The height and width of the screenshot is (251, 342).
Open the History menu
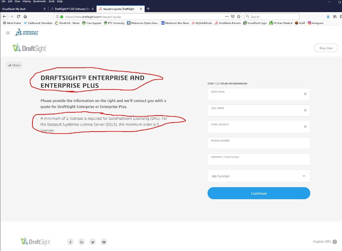27,1
